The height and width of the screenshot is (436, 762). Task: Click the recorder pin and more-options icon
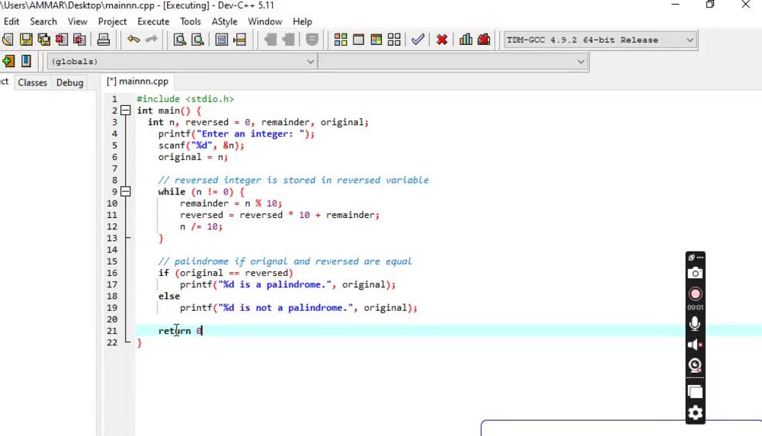(x=696, y=257)
